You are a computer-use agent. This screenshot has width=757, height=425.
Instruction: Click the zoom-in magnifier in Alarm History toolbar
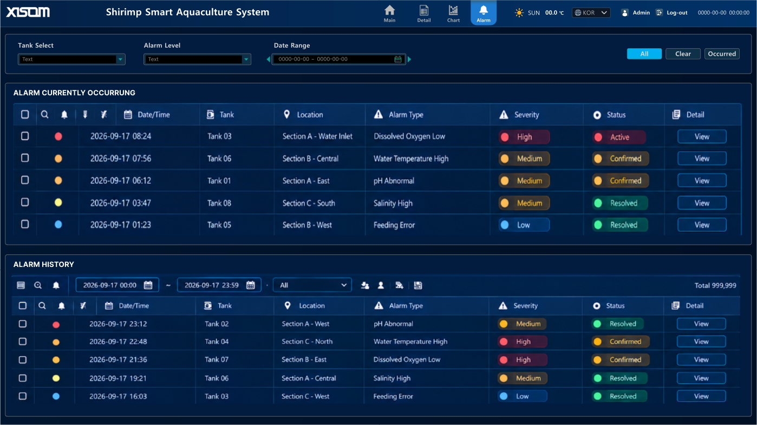[x=38, y=285]
